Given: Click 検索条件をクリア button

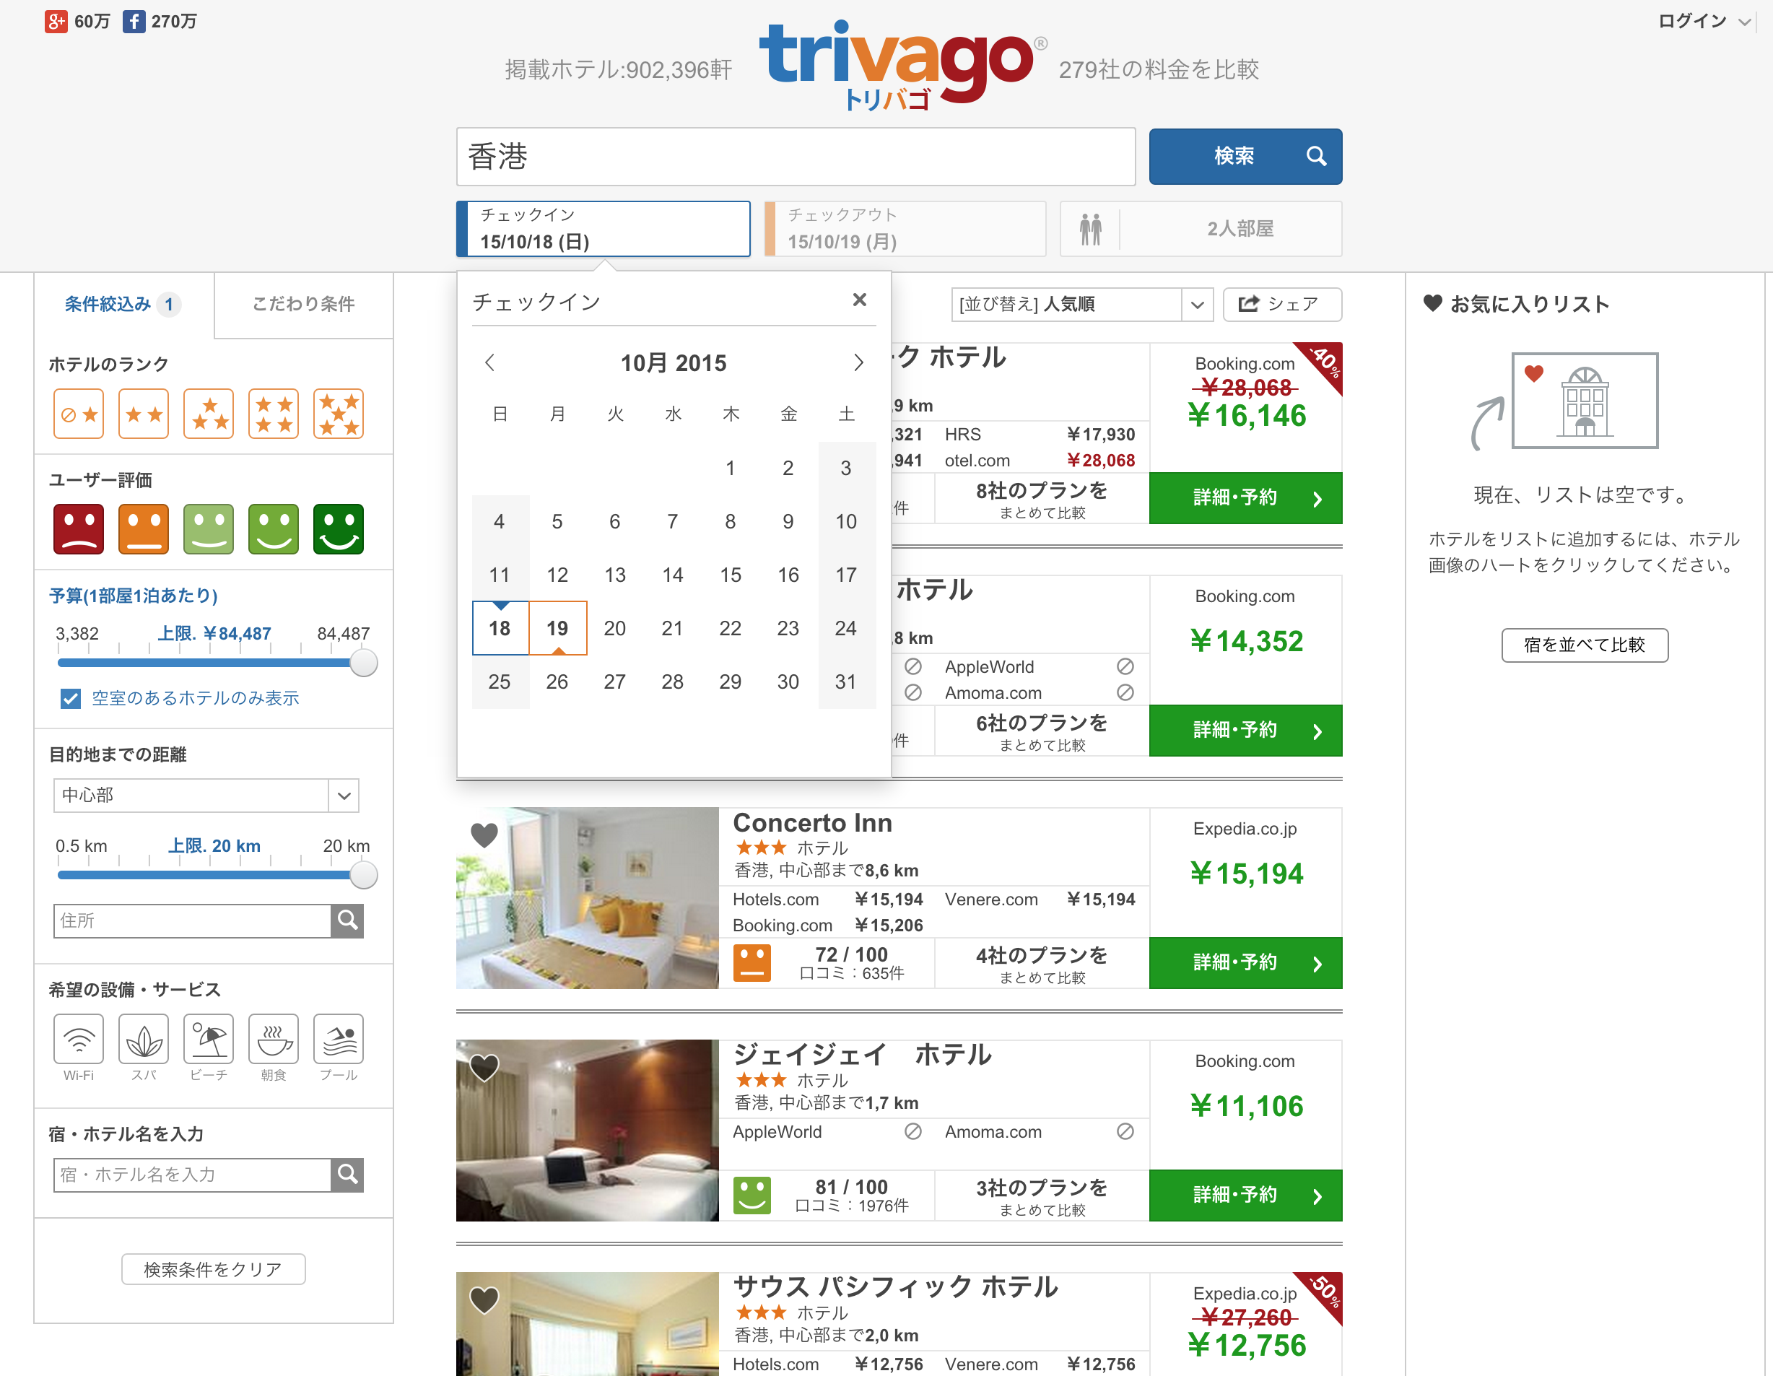Looking at the screenshot, I should (214, 1270).
